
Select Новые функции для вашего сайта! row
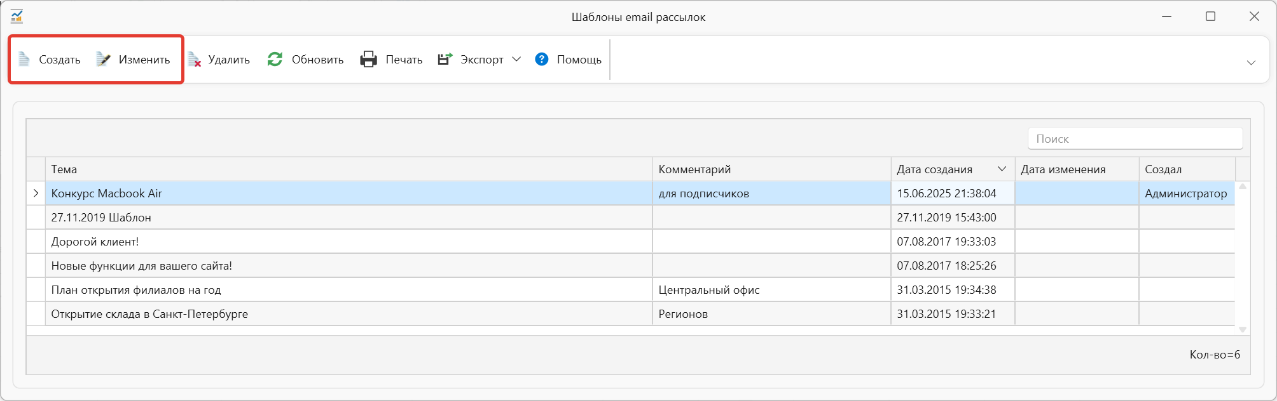630,266
